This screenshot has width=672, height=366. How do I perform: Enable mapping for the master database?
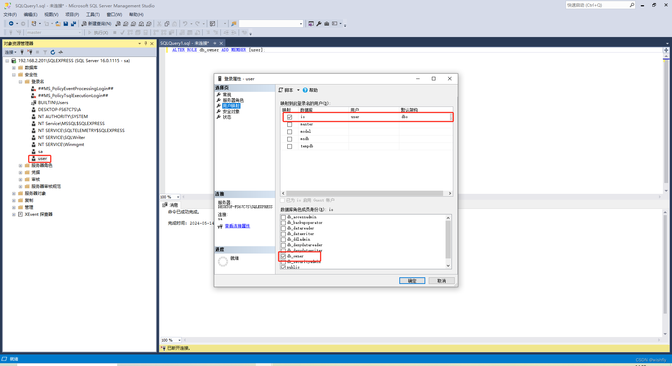pyautogui.click(x=289, y=124)
